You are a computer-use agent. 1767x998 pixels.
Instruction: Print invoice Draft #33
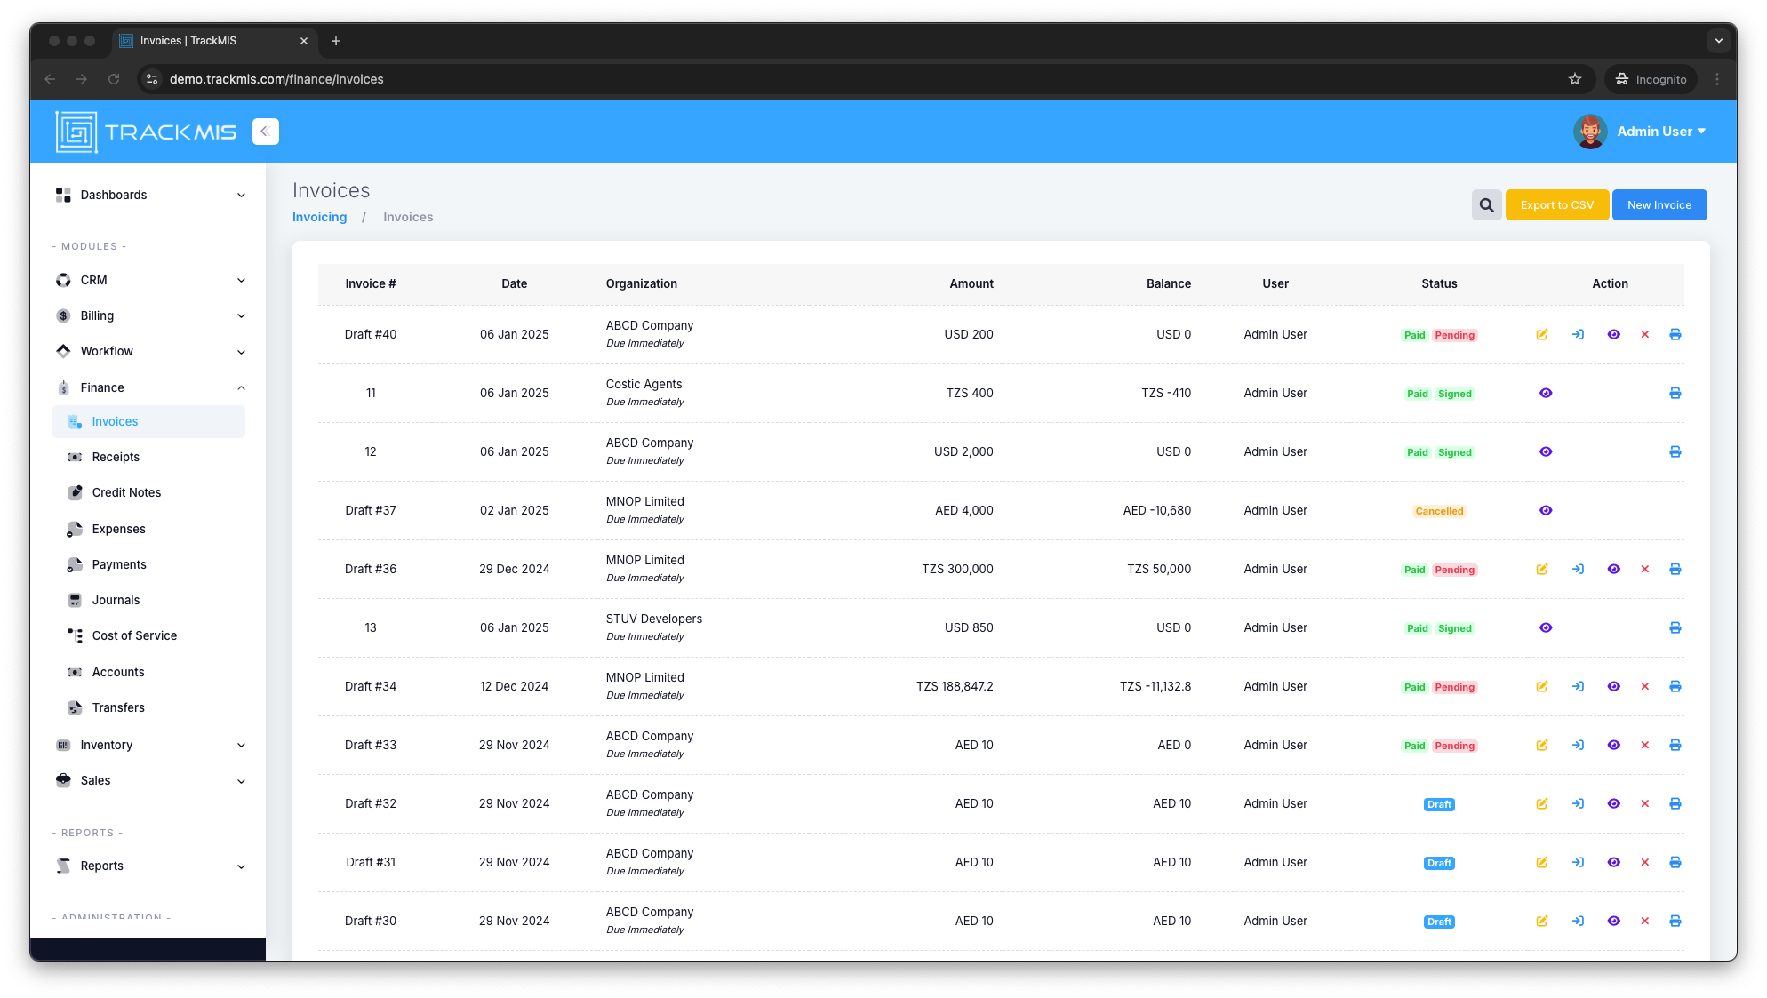point(1675,745)
